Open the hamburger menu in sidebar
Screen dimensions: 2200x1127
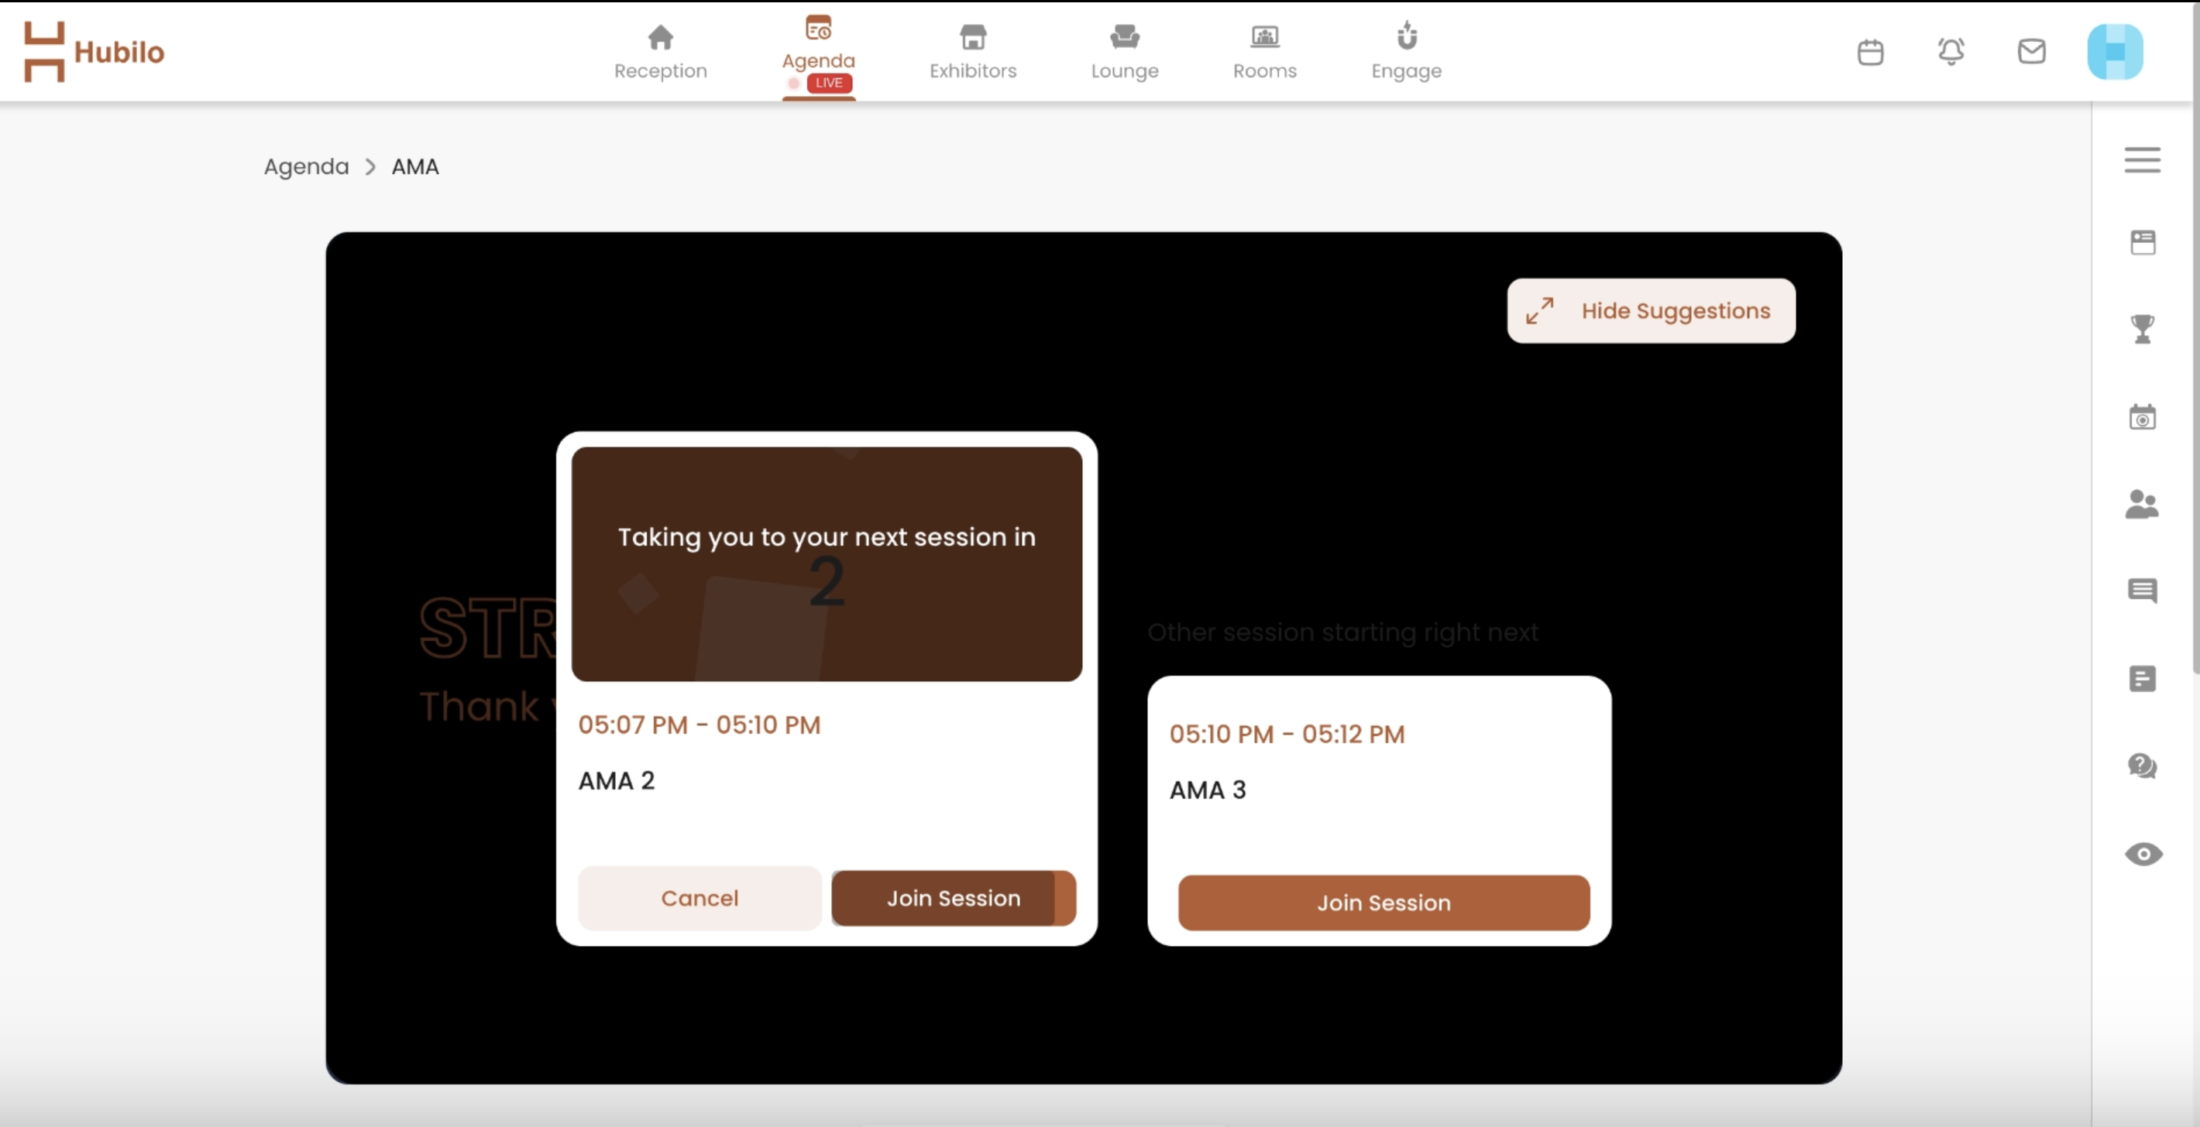(2142, 159)
